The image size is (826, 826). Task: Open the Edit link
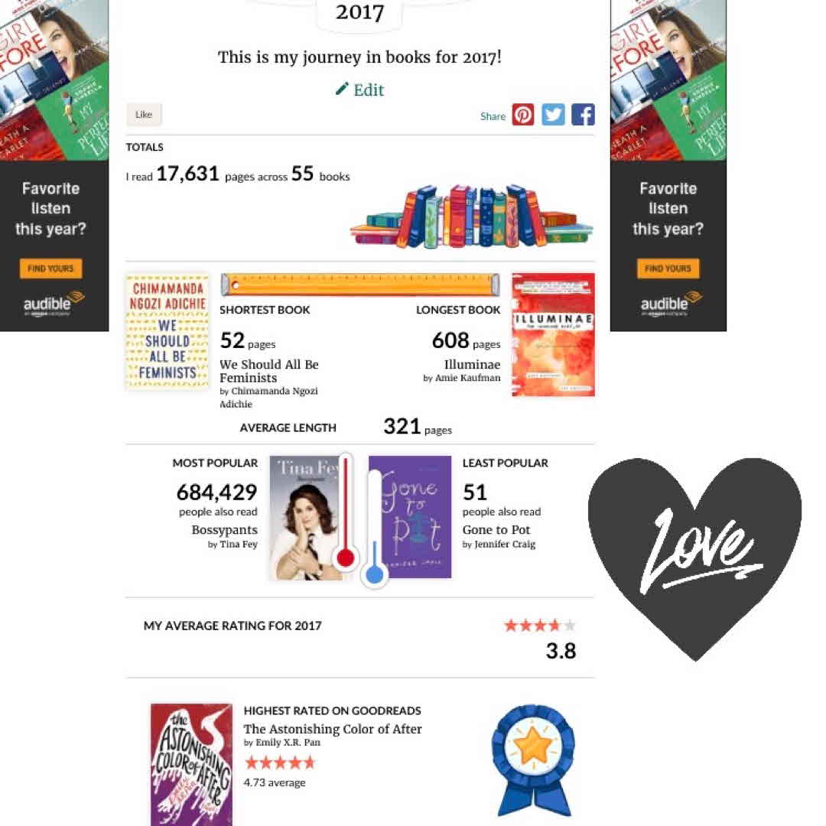tap(369, 90)
